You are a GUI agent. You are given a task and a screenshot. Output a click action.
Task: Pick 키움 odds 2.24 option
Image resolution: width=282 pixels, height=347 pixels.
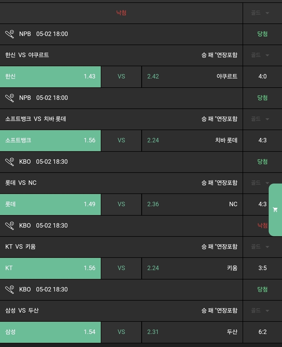[x=192, y=268]
